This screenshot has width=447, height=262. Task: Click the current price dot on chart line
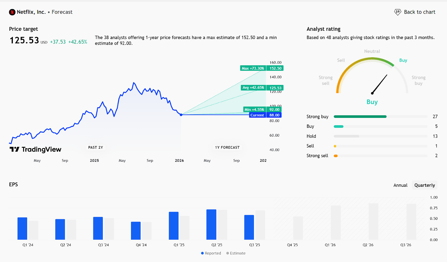[181, 115]
